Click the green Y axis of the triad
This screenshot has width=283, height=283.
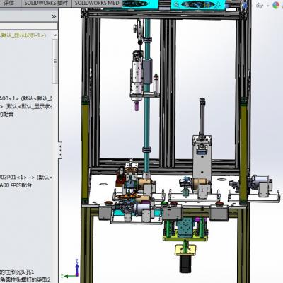pos(69,276)
